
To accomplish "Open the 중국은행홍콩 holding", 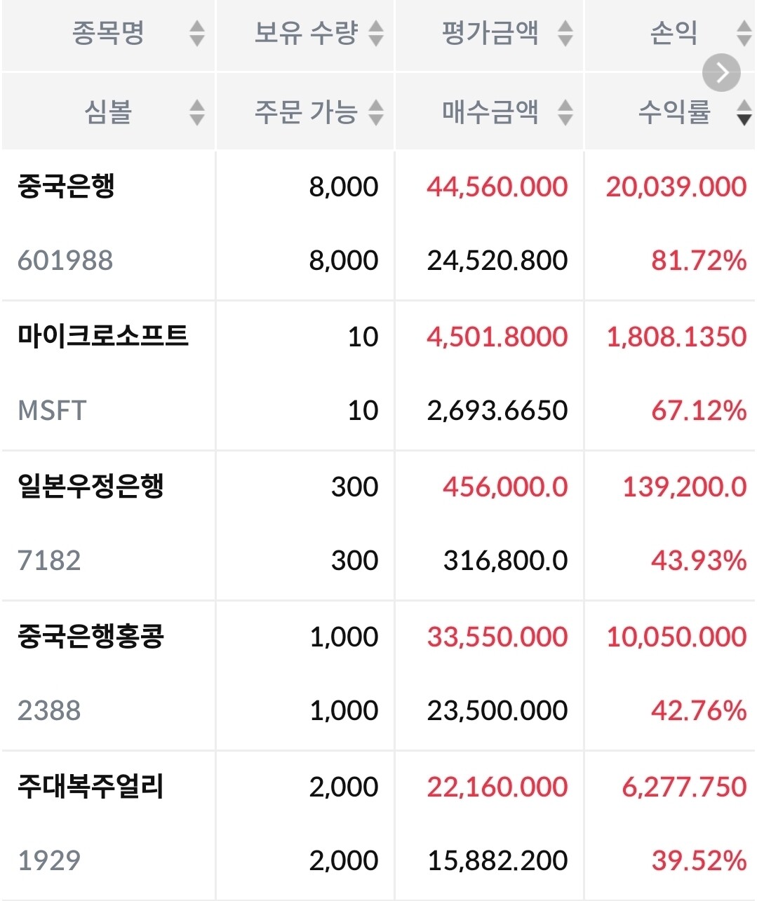I will click(x=91, y=636).
